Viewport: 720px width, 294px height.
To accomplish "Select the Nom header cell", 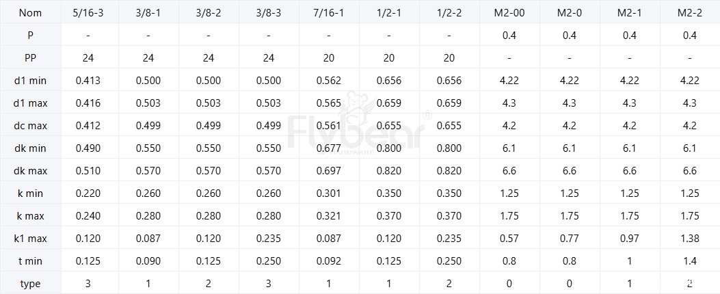I will [30, 13].
